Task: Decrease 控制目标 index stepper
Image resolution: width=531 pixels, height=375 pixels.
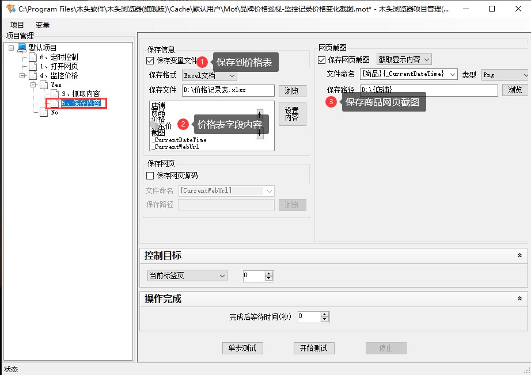Action: 269,278
